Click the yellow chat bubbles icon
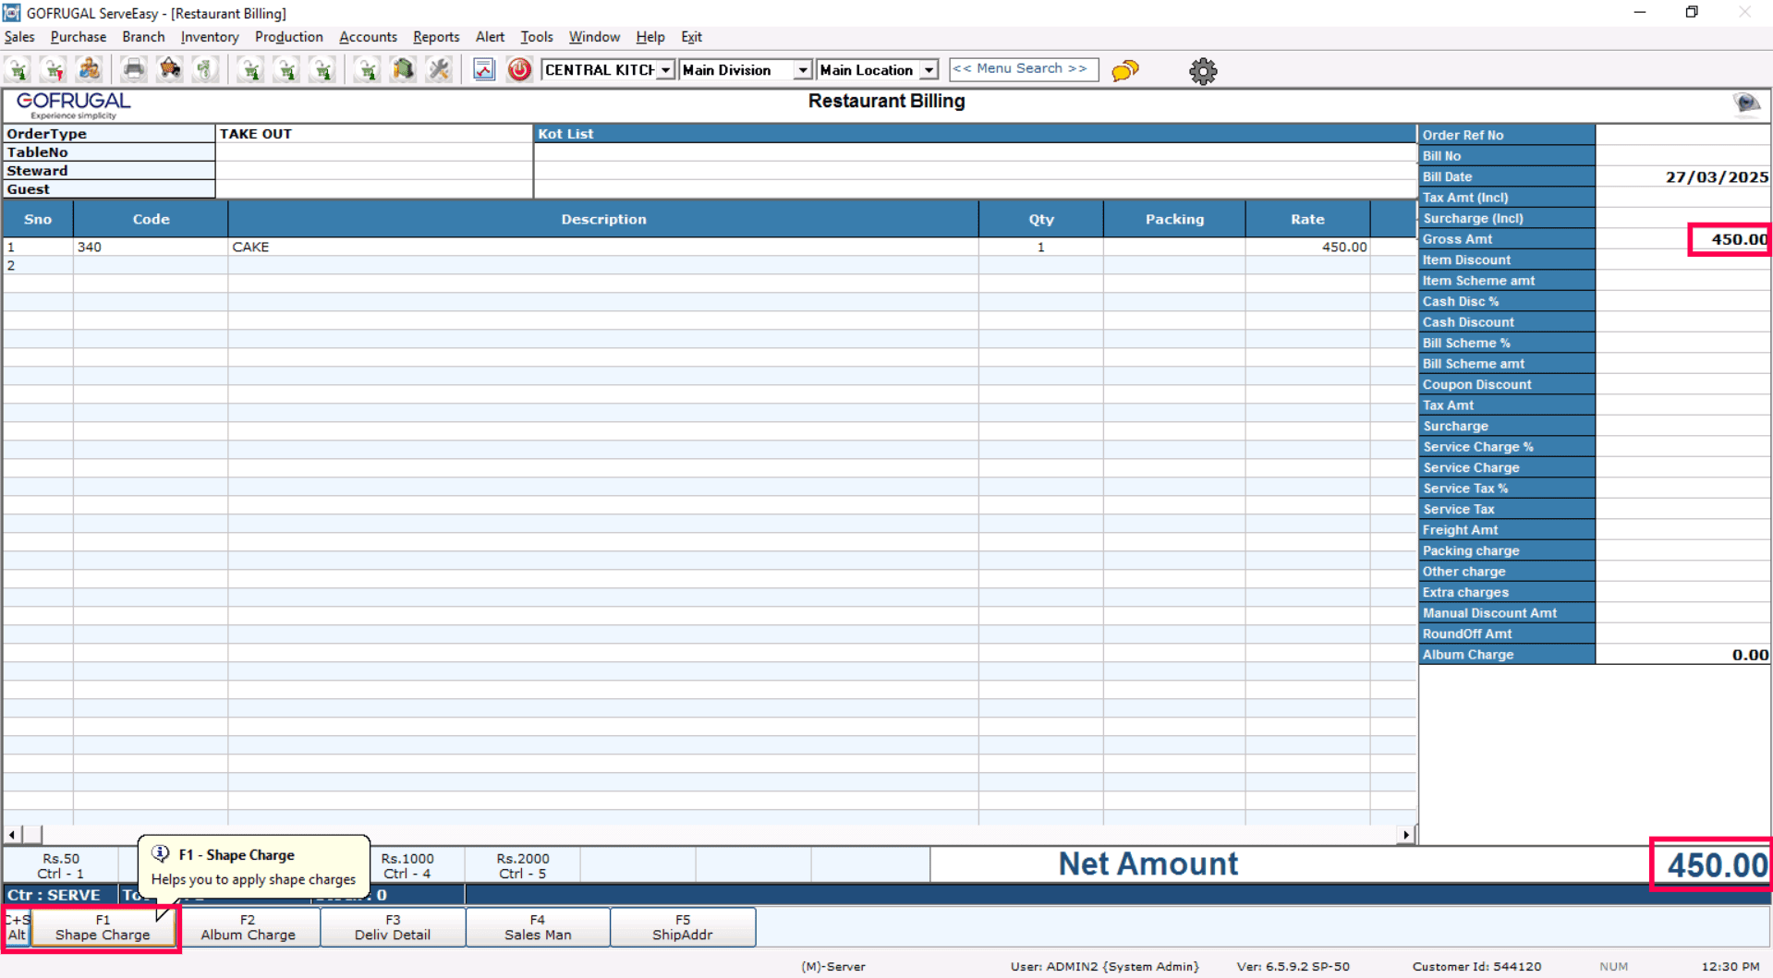This screenshot has height=978, width=1773. [x=1124, y=70]
